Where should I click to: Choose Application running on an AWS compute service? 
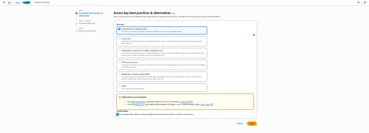(x=162, y=53)
